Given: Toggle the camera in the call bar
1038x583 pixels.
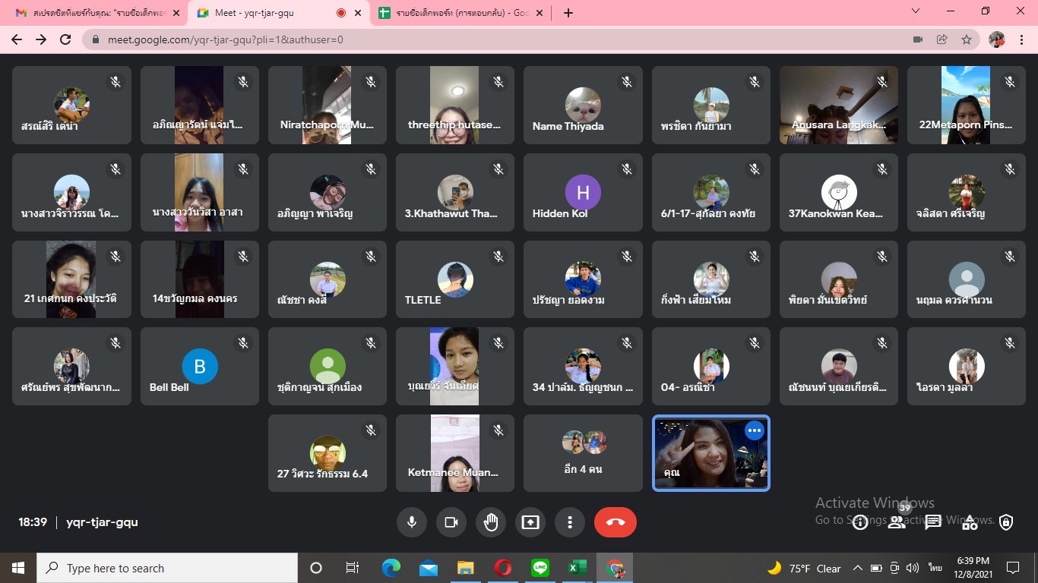Looking at the screenshot, I should [451, 522].
